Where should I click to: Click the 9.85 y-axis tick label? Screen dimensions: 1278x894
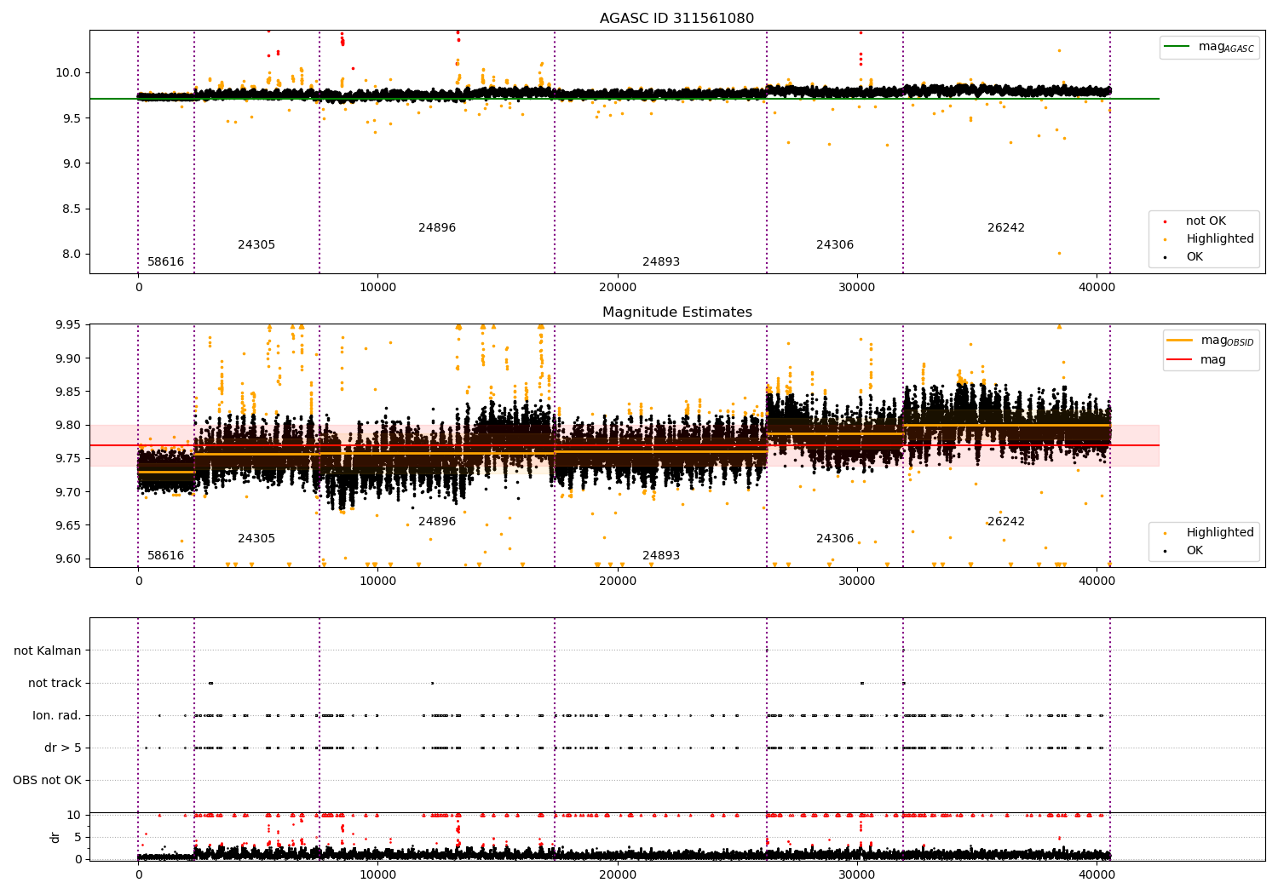(68, 392)
